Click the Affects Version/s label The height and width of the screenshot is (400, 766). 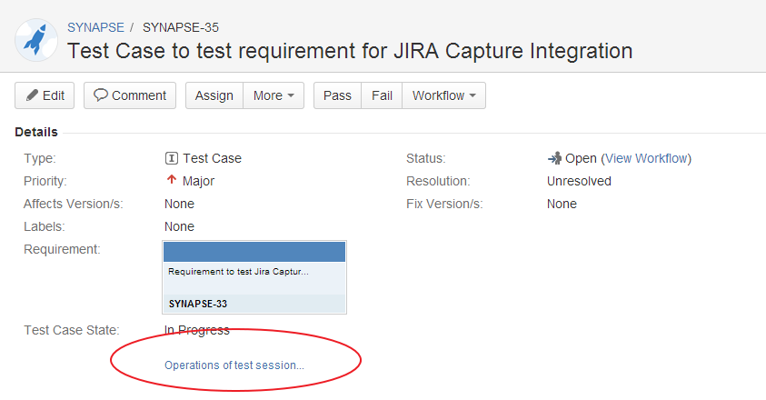tap(74, 204)
